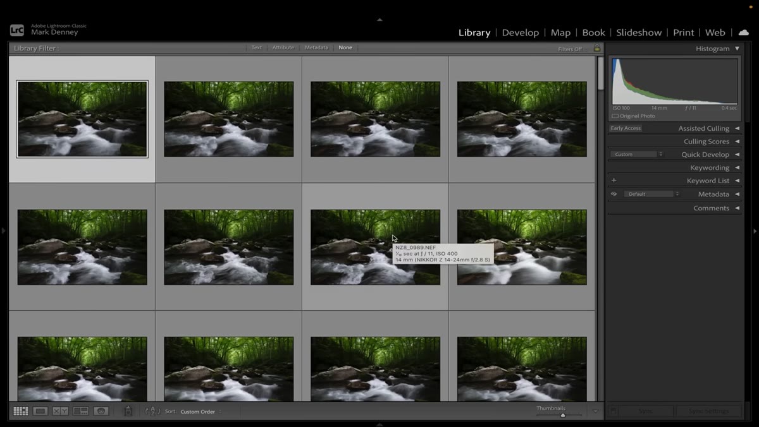Select the first thumbnail in second row
The width and height of the screenshot is (759, 427).
tap(82, 247)
